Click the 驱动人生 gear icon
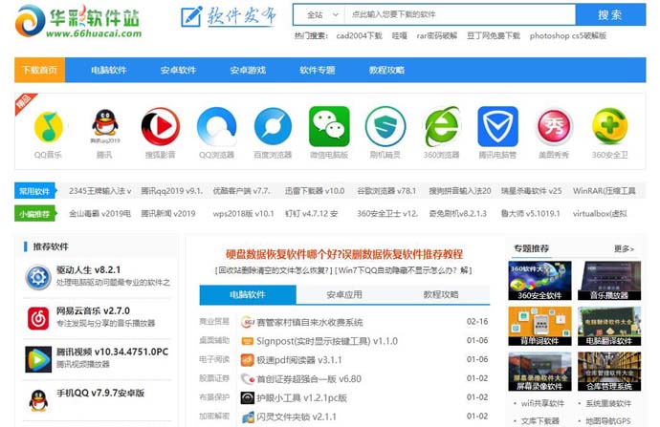Screen dimensions: 660x427 [x=38, y=277]
